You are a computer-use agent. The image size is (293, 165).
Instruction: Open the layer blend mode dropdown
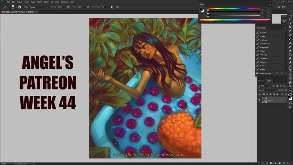267,90
